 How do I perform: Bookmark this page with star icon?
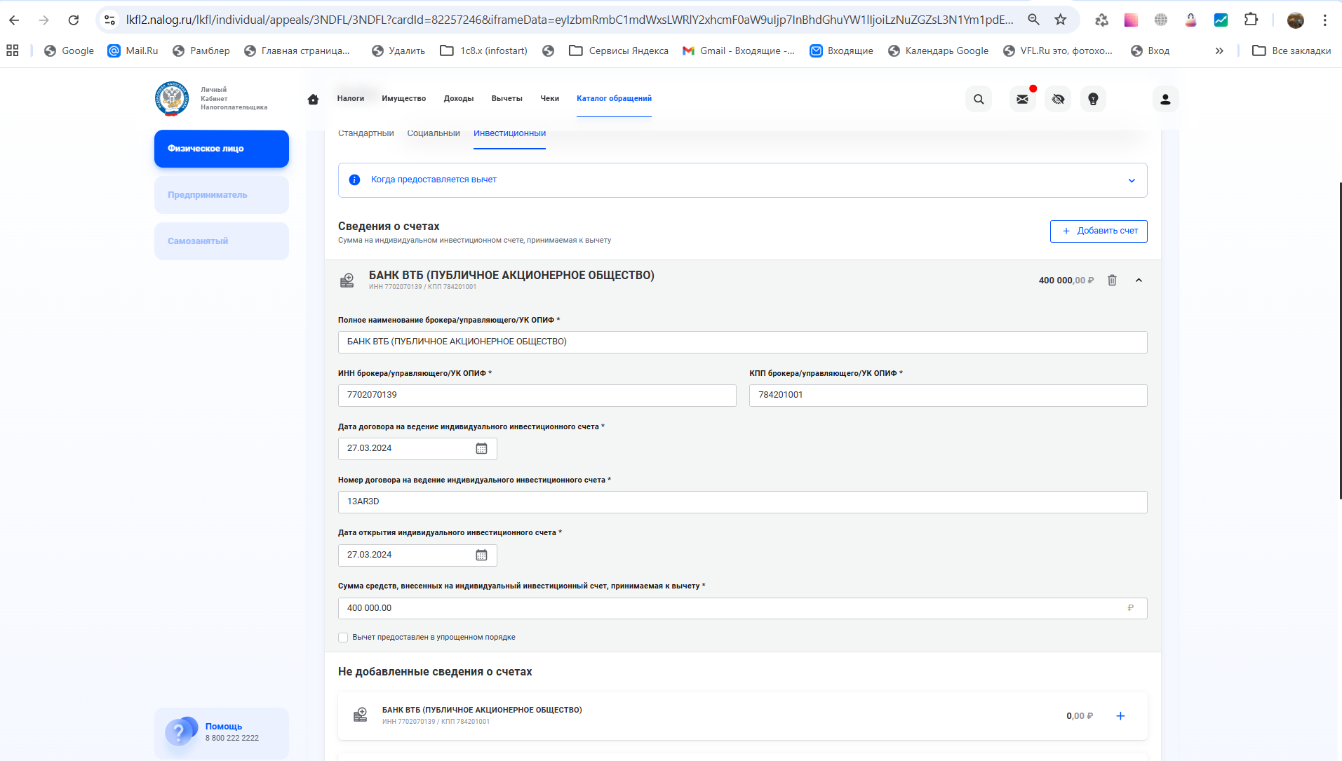point(1060,20)
